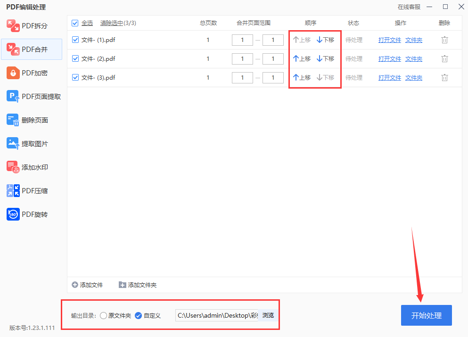Edit start page field of 文件- (2).pdf
The width and height of the screenshot is (468, 337).
coord(242,58)
